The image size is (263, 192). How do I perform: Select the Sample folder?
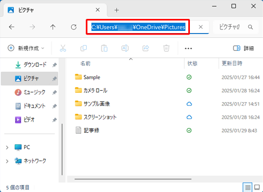(x=87, y=77)
